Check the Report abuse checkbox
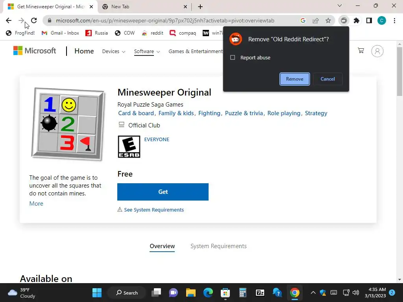 point(233,57)
